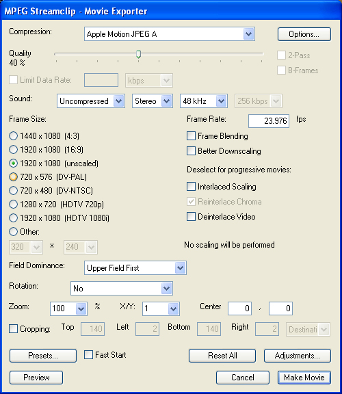Screen dimensions: 342x394
Task: Click the Presets... button
Action: [x=43, y=356]
